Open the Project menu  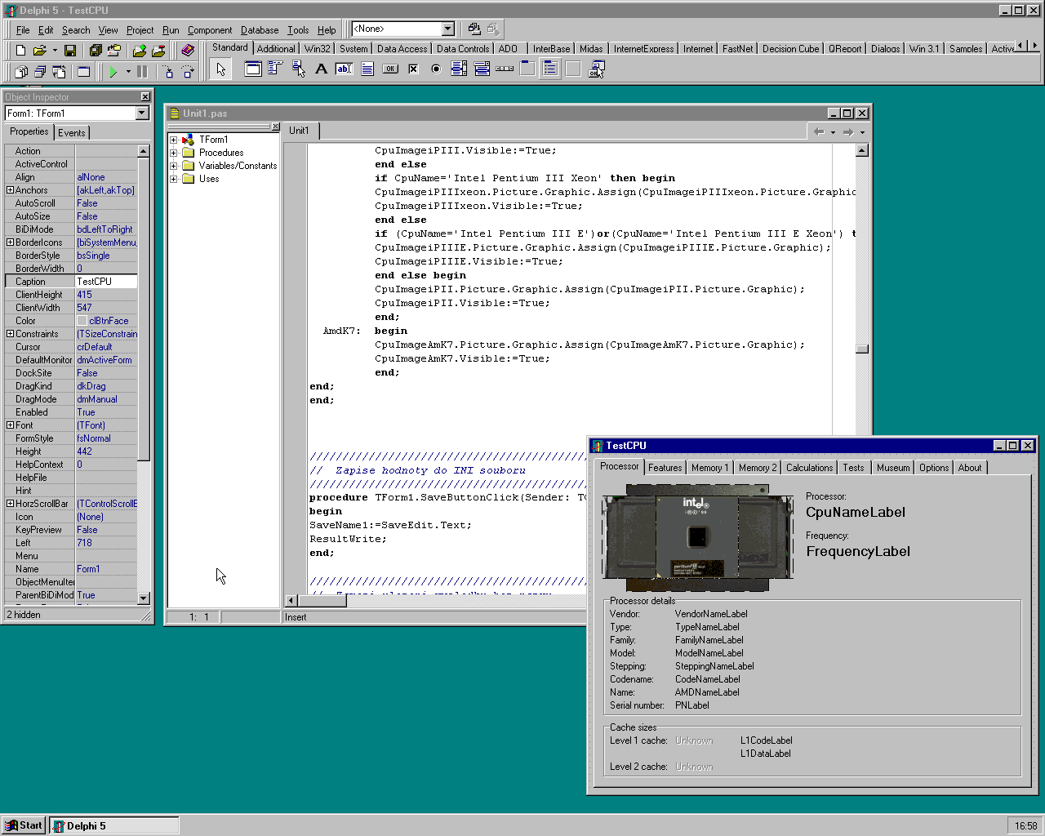140,30
